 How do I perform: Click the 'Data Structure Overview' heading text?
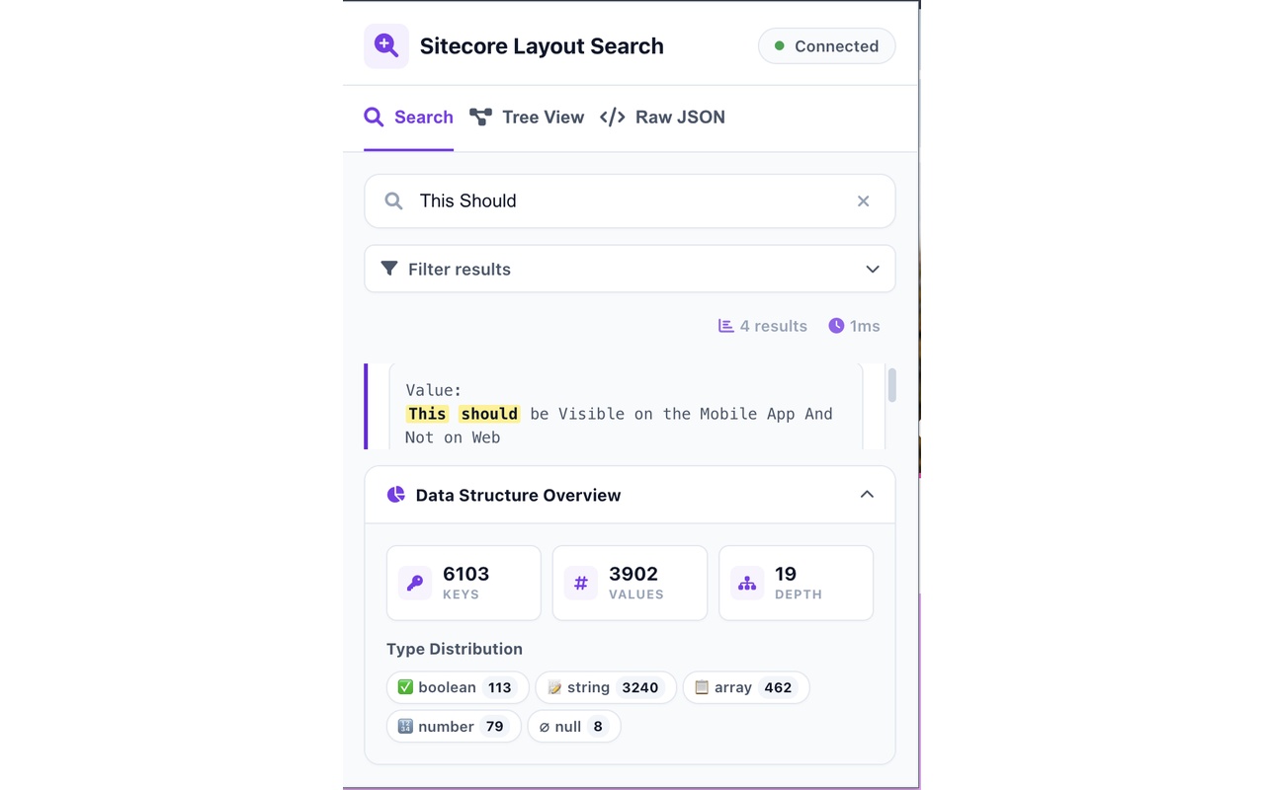click(519, 495)
